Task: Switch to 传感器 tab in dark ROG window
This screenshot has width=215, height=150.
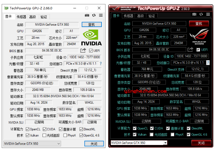Action: click(x=128, y=16)
